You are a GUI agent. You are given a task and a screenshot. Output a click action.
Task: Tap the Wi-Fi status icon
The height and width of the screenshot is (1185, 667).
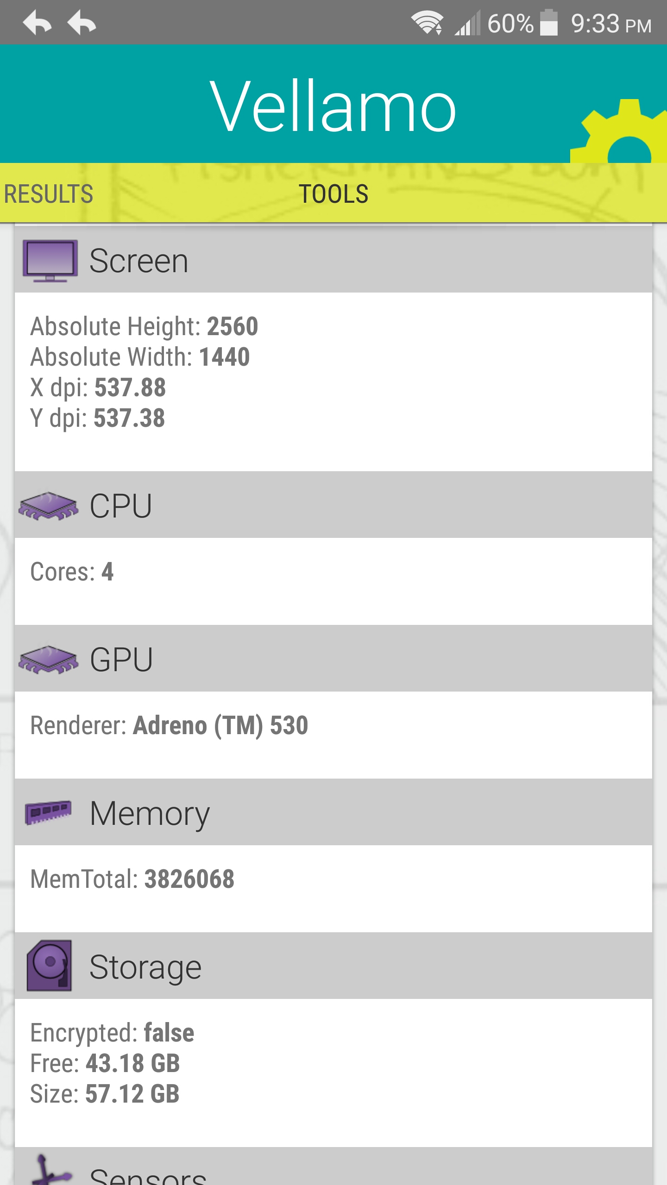tap(427, 22)
